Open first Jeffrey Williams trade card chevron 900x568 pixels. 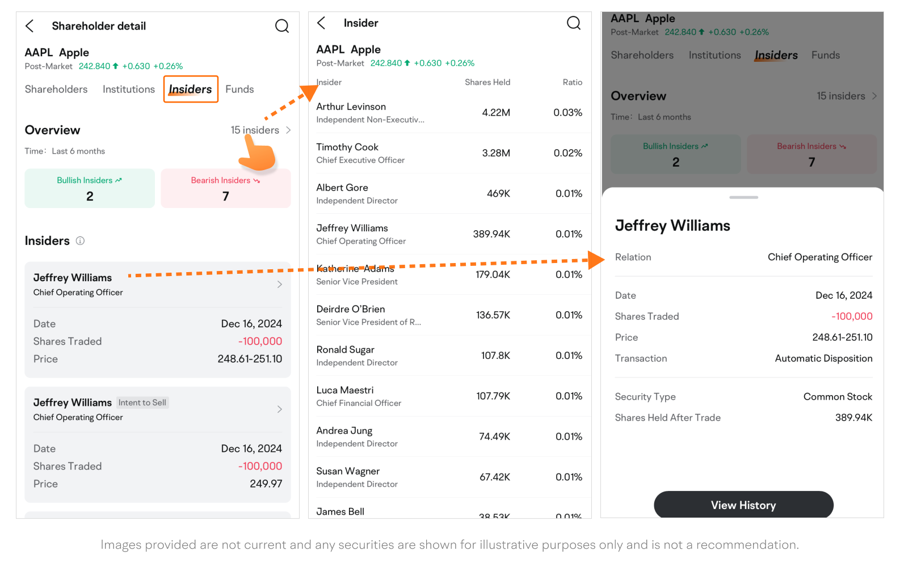pyautogui.click(x=279, y=285)
